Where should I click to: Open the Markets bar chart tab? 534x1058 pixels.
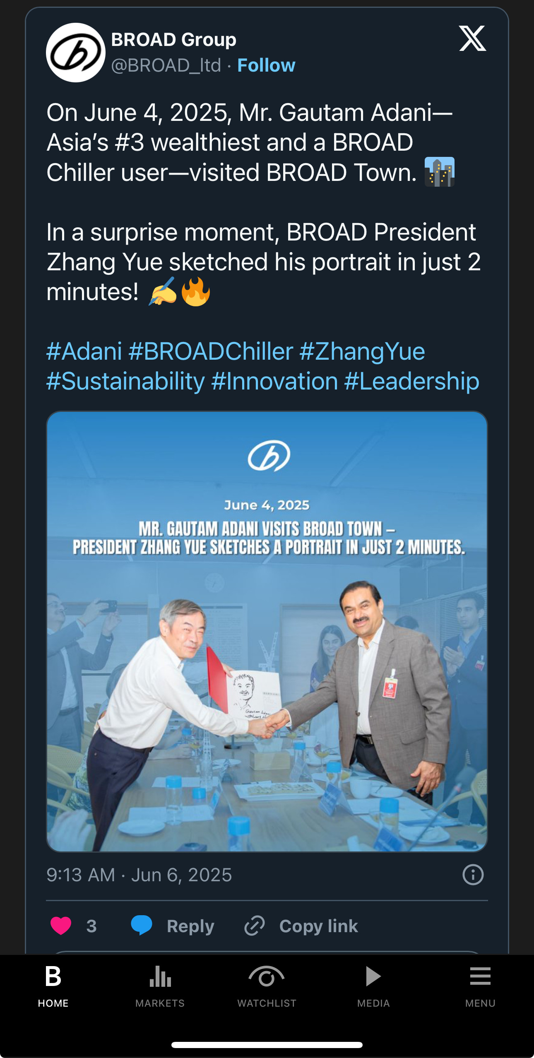point(160,986)
